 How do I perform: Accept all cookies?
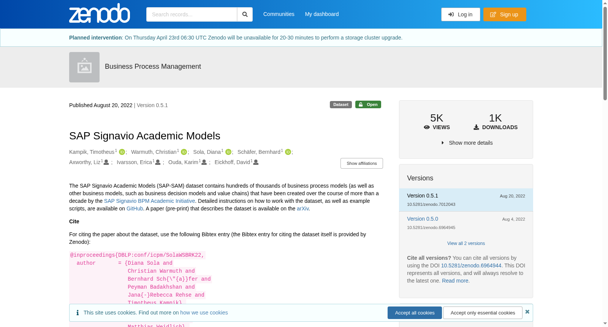point(415,313)
